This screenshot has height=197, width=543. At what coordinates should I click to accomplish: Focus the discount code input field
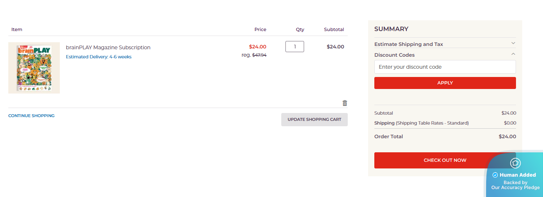(x=445, y=67)
